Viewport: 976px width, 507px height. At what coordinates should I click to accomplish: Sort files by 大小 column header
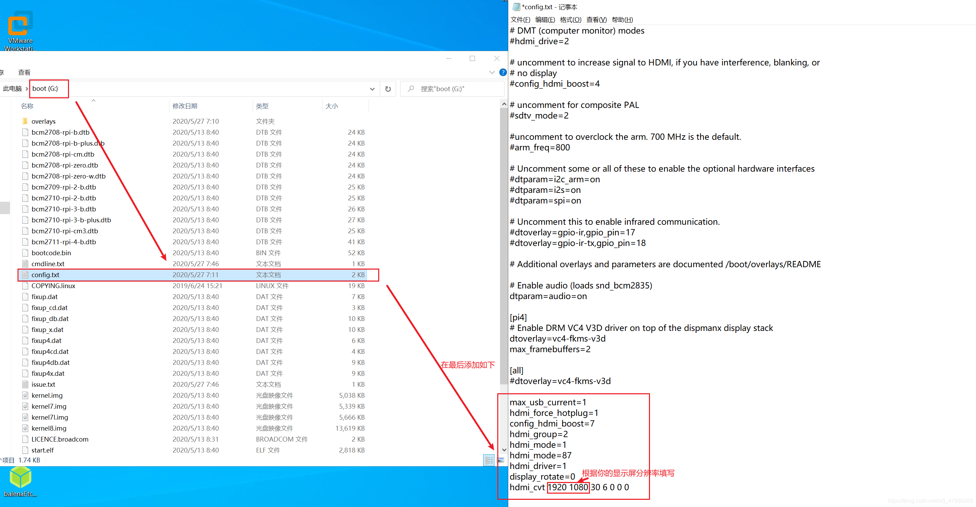tap(332, 106)
